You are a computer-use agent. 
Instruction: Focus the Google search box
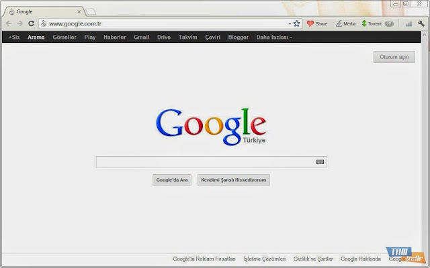click(211, 162)
